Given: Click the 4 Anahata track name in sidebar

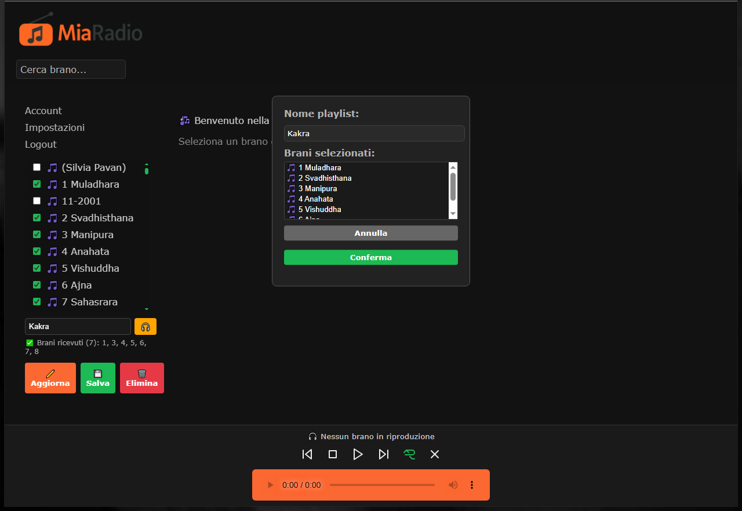Looking at the screenshot, I should [x=86, y=251].
